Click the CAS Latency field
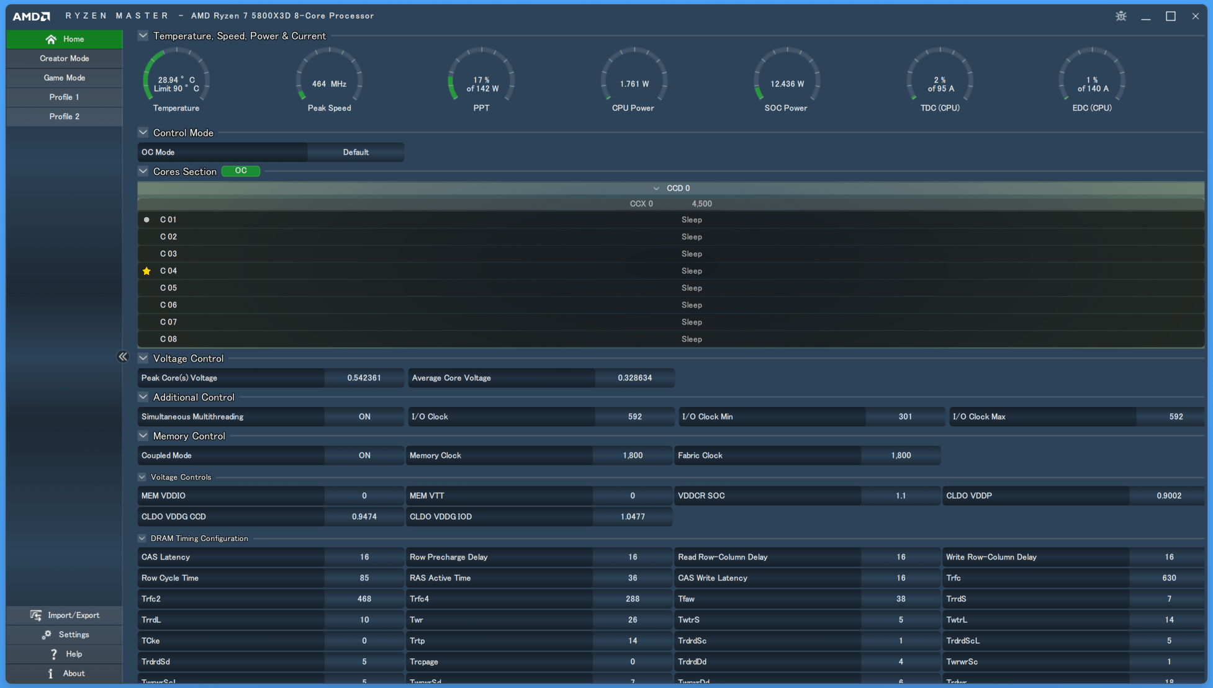Image resolution: width=1213 pixels, height=688 pixels. (x=271, y=557)
